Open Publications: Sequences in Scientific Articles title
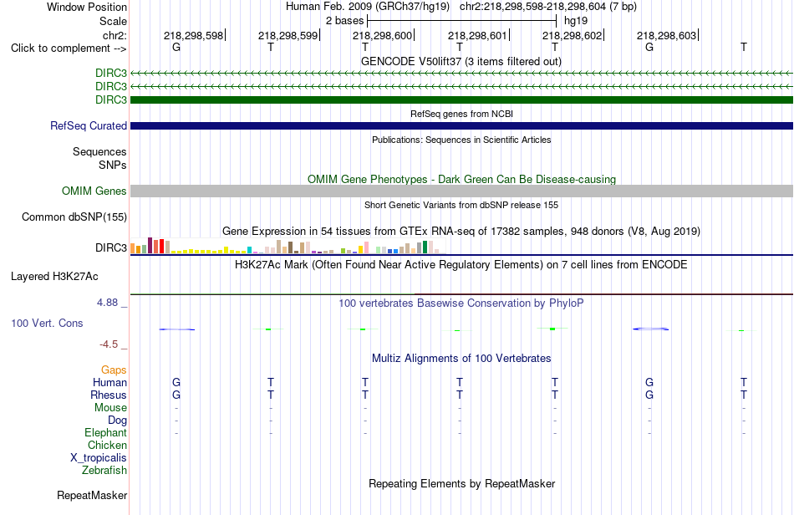794x515 pixels. (x=461, y=140)
